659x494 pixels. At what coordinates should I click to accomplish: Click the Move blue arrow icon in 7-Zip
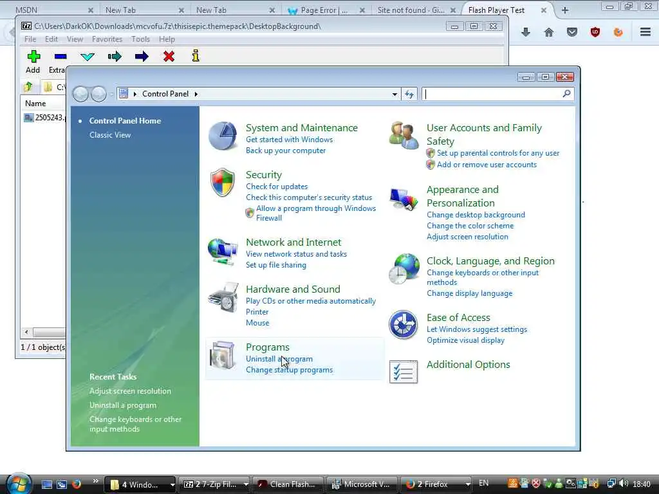point(142,57)
